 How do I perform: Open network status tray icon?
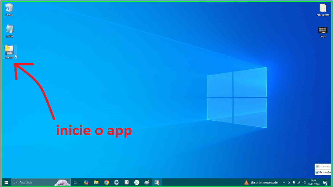pos(299,182)
